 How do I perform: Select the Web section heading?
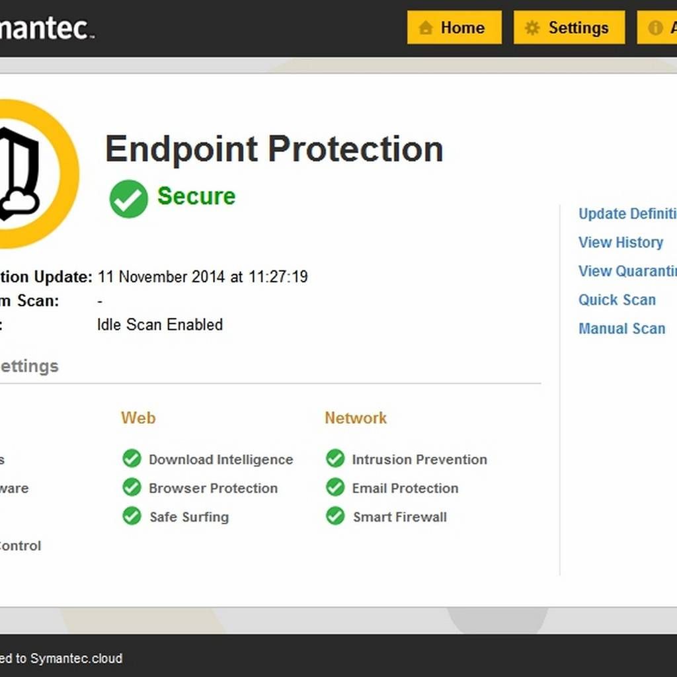138,418
